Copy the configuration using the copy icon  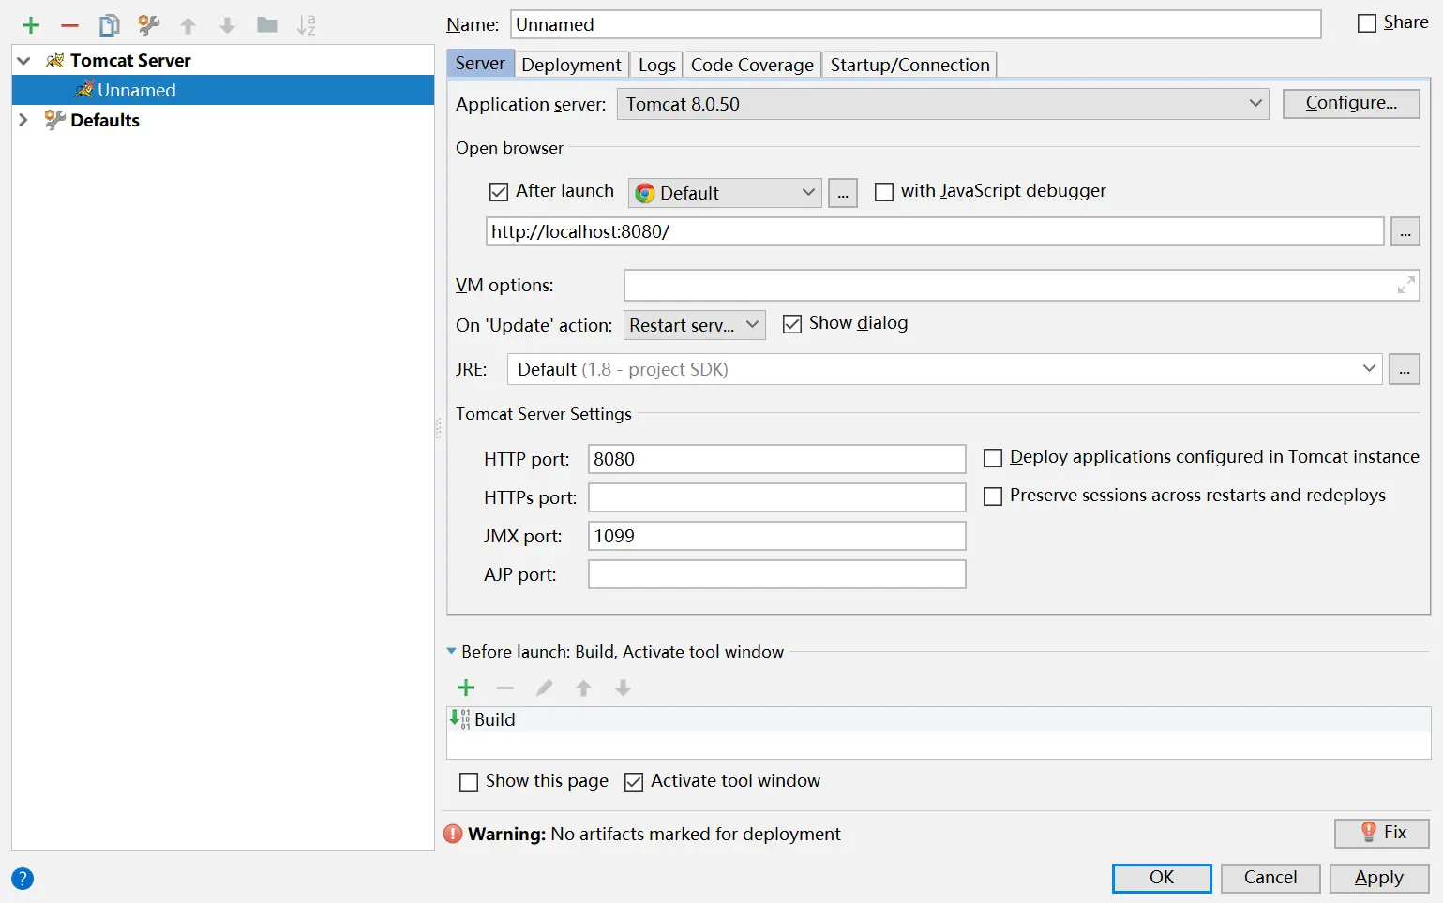coord(110,25)
